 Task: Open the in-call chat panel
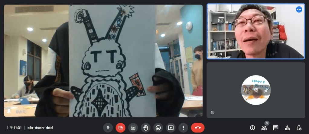click(275, 128)
